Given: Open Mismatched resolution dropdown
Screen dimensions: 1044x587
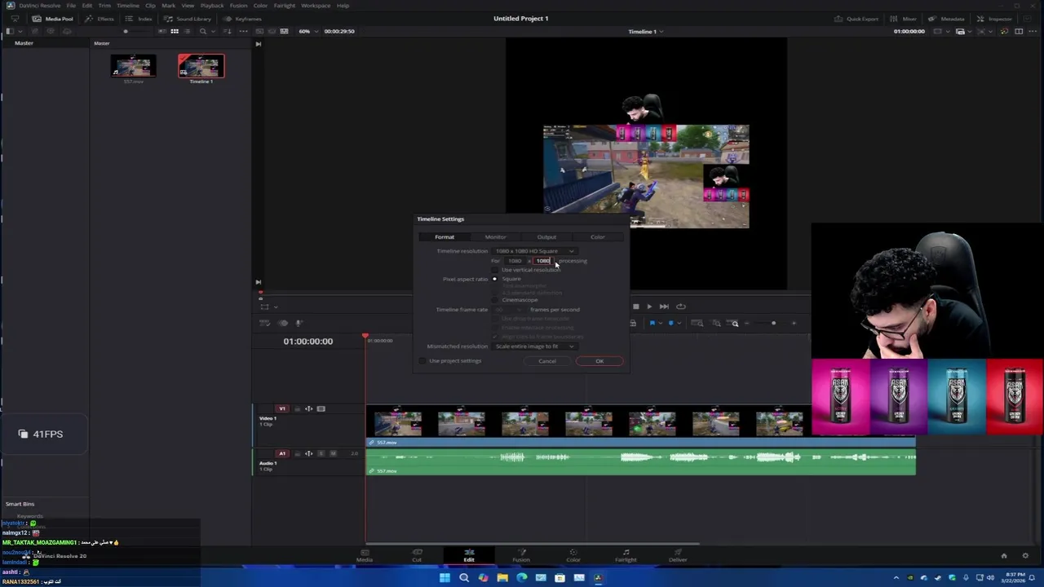Looking at the screenshot, I should click(534, 346).
